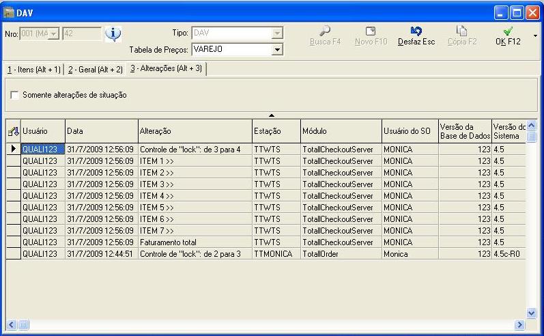Click the Alteração column header
This screenshot has width=544, height=336.
[194, 130]
